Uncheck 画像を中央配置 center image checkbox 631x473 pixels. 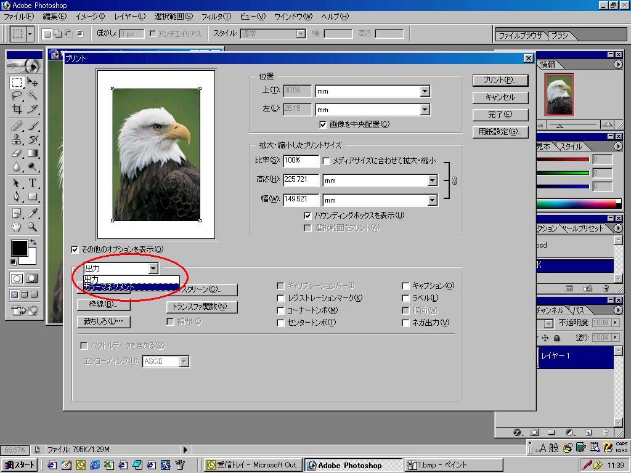pyautogui.click(x=324, y=124)
